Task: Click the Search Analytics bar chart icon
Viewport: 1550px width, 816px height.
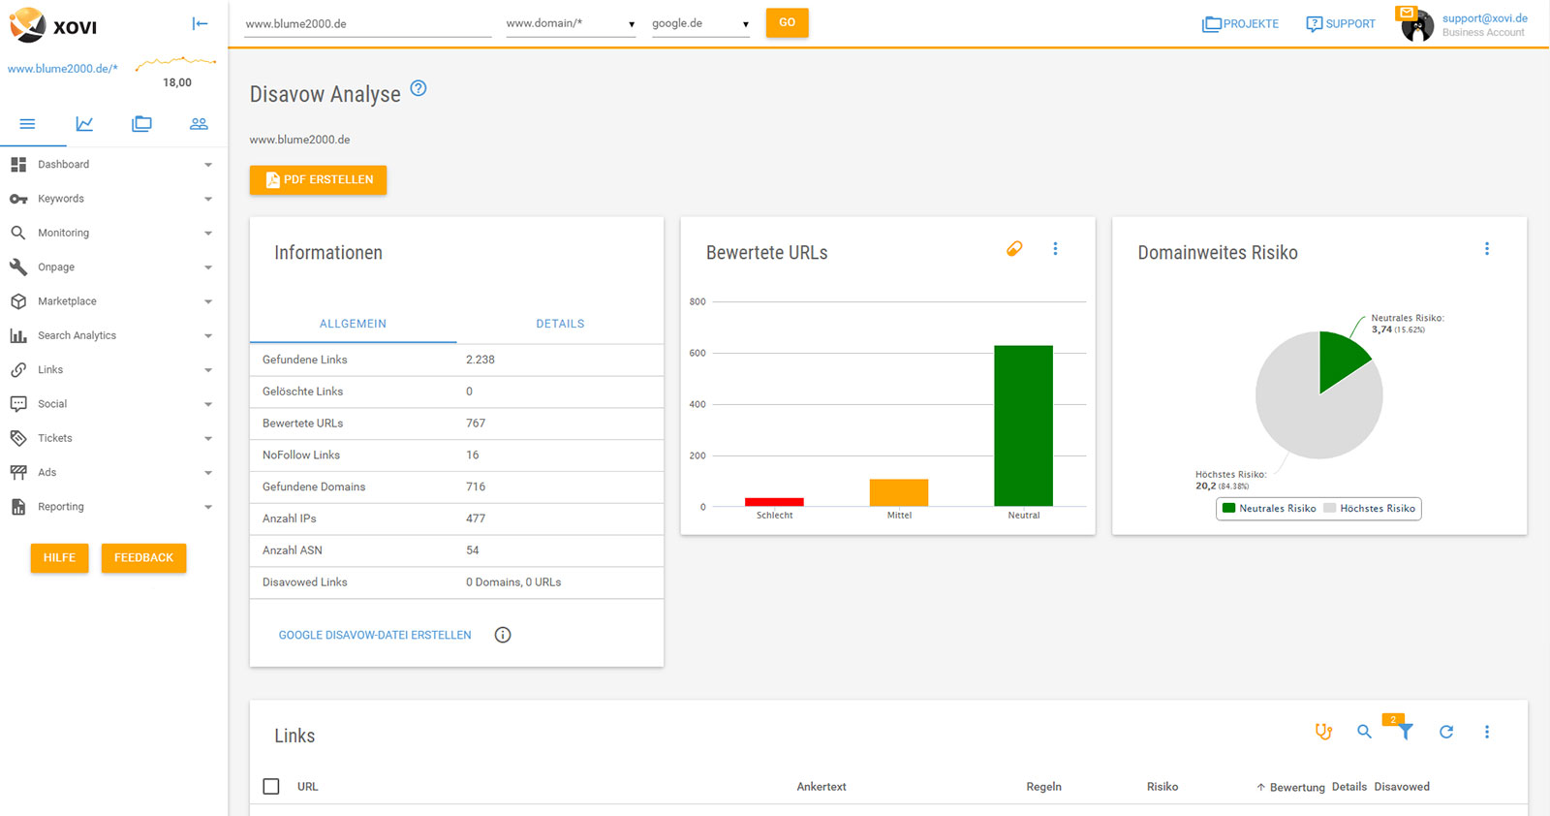Action: (18, 335)
